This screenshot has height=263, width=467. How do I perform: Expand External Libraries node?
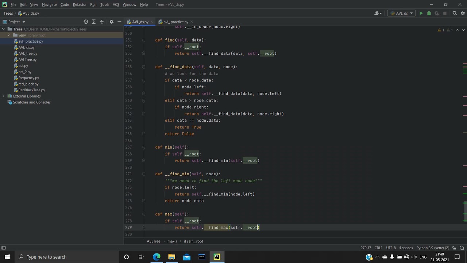point(3,96)
